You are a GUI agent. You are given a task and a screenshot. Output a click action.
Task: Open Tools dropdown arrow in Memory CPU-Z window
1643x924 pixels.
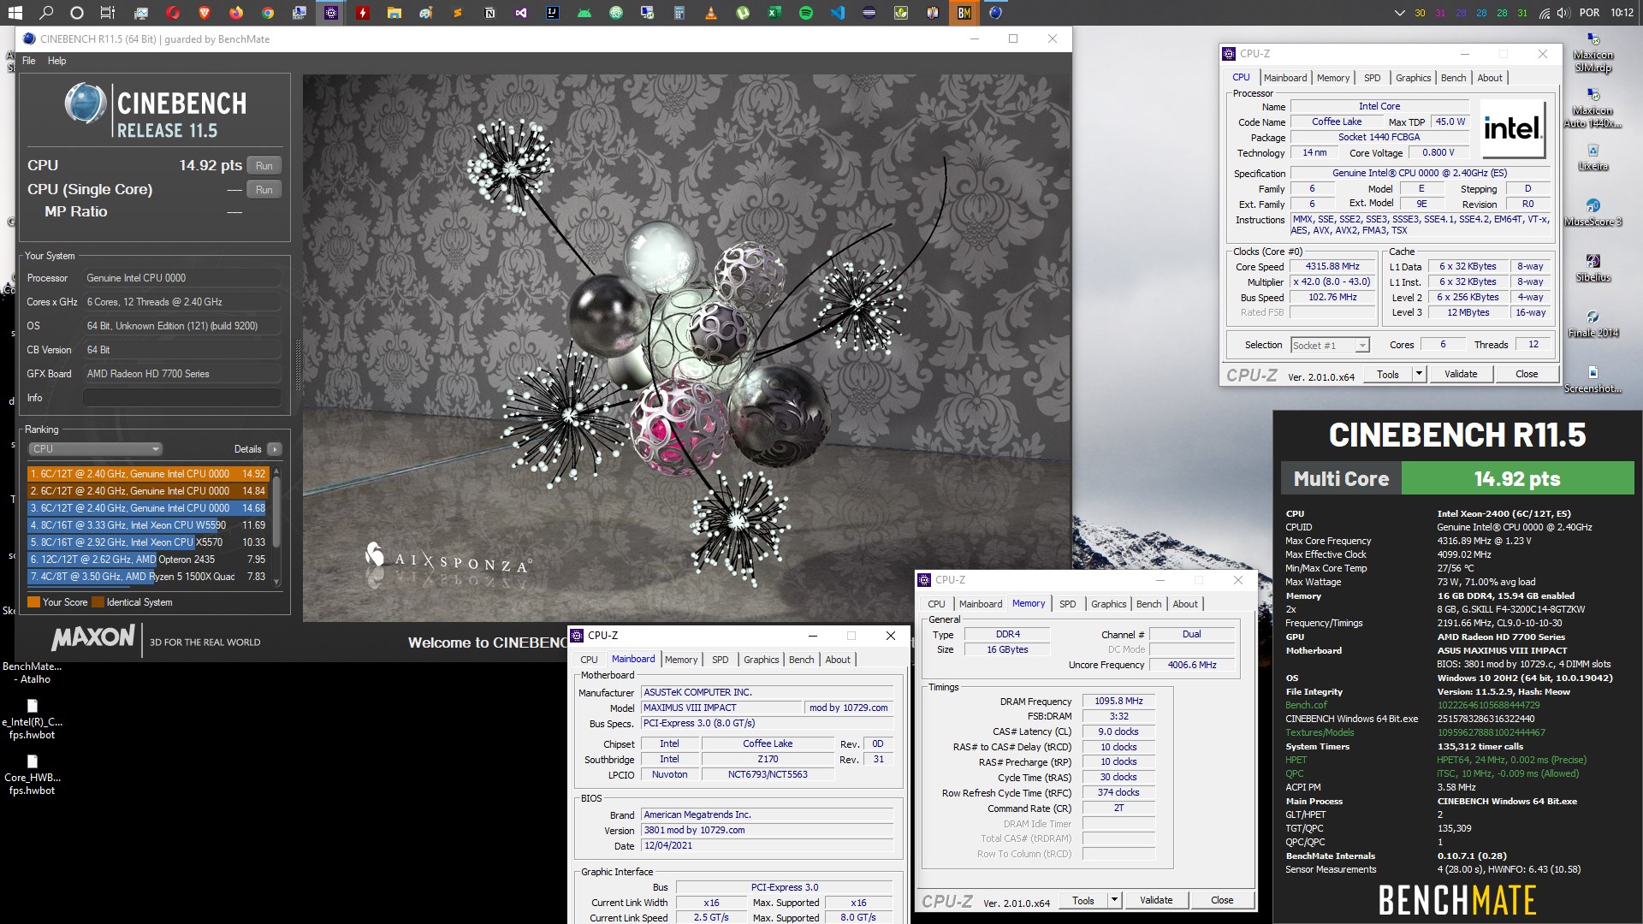coord(1113,900)
